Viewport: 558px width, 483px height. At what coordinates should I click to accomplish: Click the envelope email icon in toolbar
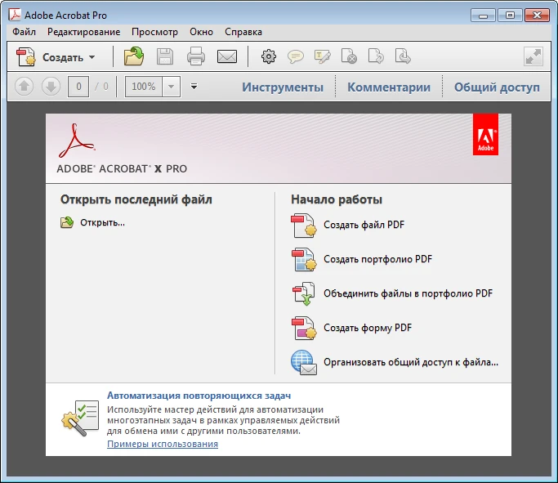click(x=226, y=56)
